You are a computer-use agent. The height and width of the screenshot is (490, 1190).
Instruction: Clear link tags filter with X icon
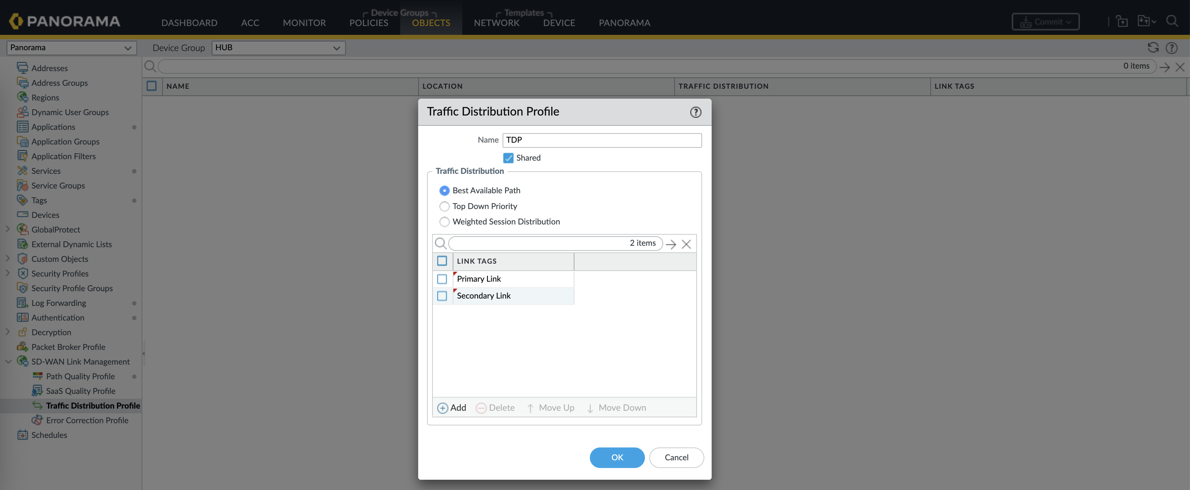[x=686, y=244]
